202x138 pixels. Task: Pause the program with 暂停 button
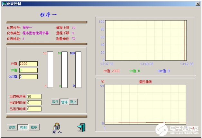click(x=64, y=102)
